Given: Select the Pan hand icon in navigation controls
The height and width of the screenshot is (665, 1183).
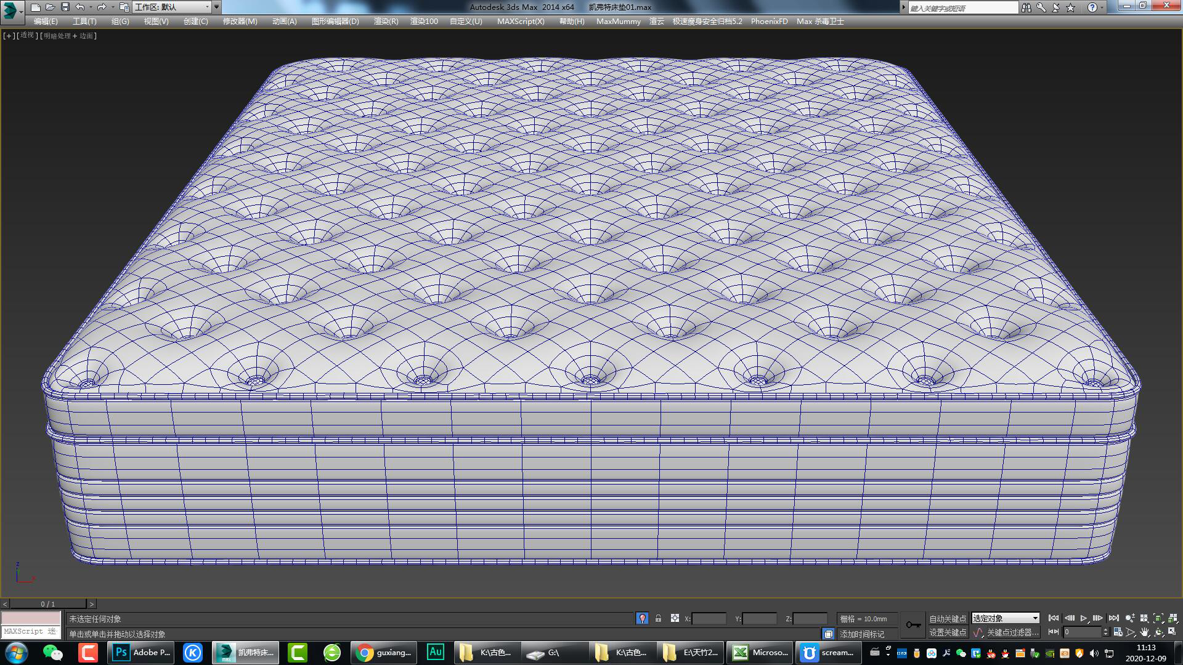Looking at the screenshot, I should (1146, 633).
